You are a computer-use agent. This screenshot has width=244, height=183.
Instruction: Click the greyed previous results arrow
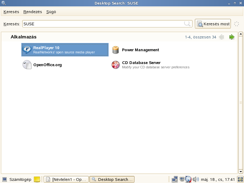(221, 37)
